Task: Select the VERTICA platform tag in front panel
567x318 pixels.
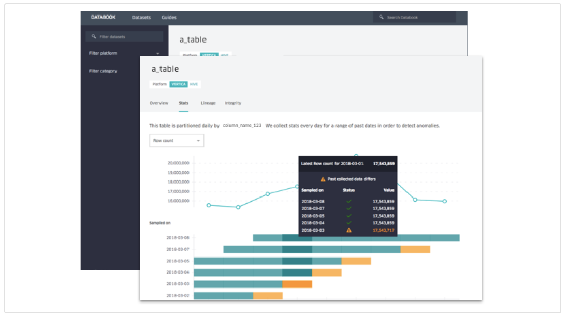Action: (178, 84)
